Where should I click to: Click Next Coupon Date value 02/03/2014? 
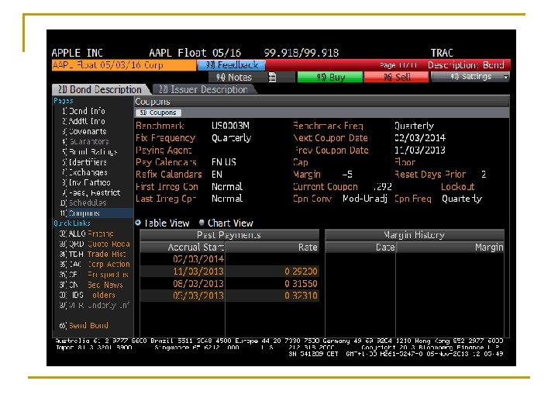pyautogui.click(x=420, y=138)
